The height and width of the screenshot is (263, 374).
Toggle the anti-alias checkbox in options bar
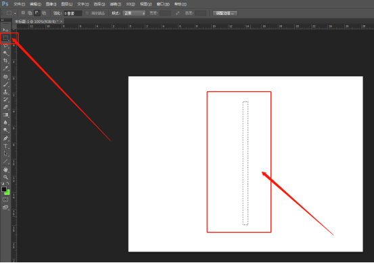87,14
